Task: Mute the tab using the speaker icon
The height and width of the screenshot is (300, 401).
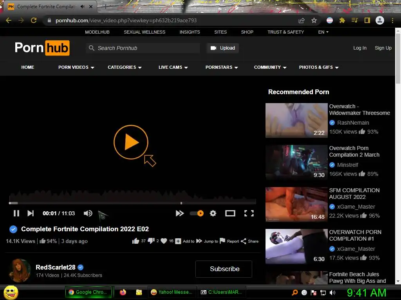Action: coord(82,7)
